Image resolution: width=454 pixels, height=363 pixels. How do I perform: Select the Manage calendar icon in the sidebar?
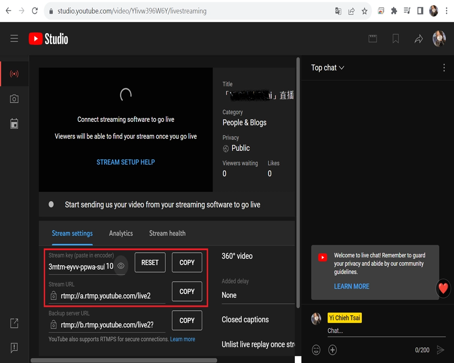(x=14, y=124)
